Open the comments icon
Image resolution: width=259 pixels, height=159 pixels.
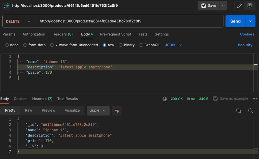pos(250,6)
